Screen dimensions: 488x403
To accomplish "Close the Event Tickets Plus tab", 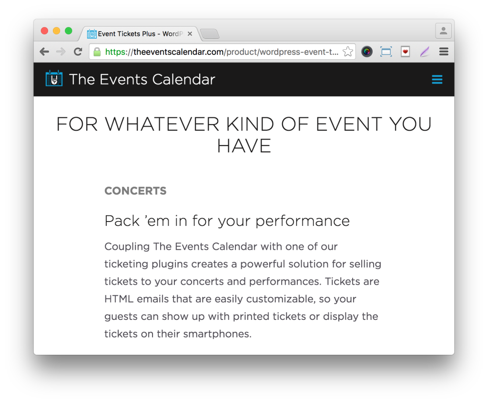I will (190, 33).
